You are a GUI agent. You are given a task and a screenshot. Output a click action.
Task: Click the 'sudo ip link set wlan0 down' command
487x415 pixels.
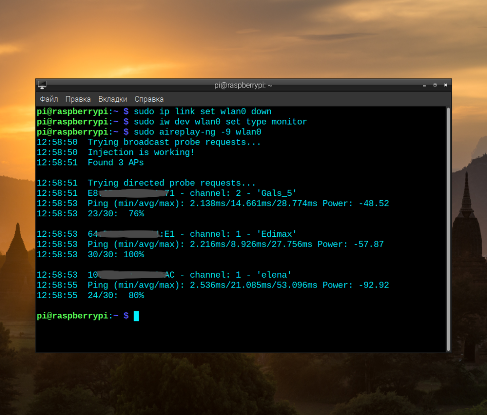point(203,111)
